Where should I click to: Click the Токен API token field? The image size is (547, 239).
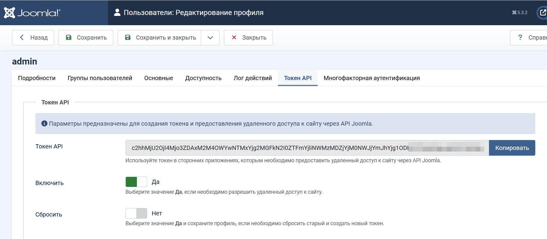(307, 148)
